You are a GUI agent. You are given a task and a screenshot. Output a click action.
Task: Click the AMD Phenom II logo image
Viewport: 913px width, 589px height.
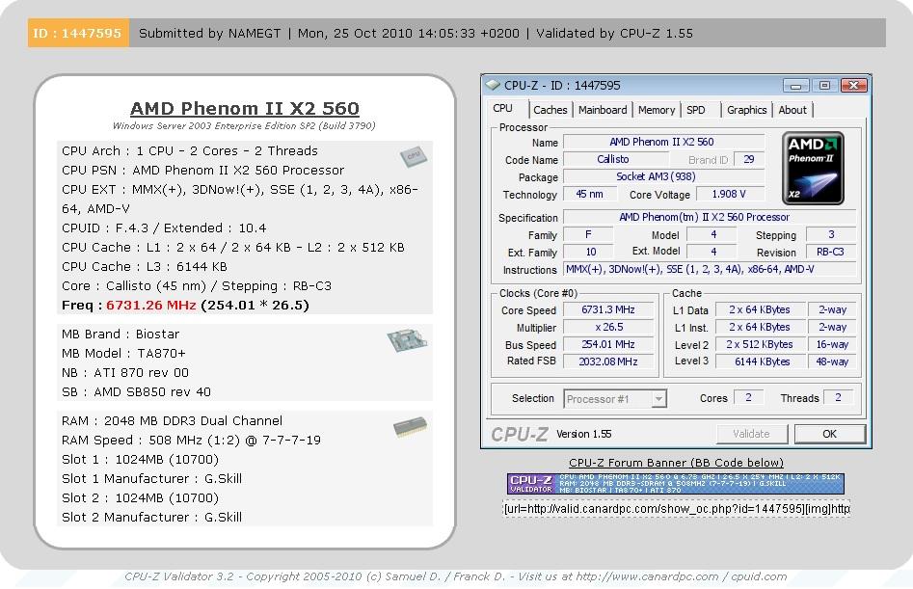813,168
